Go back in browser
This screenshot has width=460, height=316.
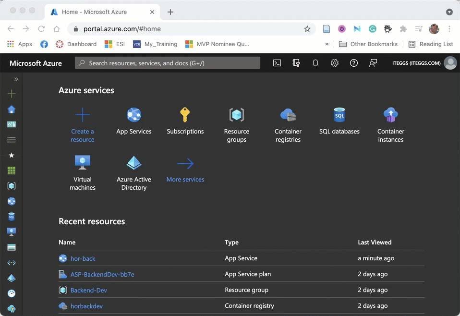pyautogui.click(x=11, y=29)
